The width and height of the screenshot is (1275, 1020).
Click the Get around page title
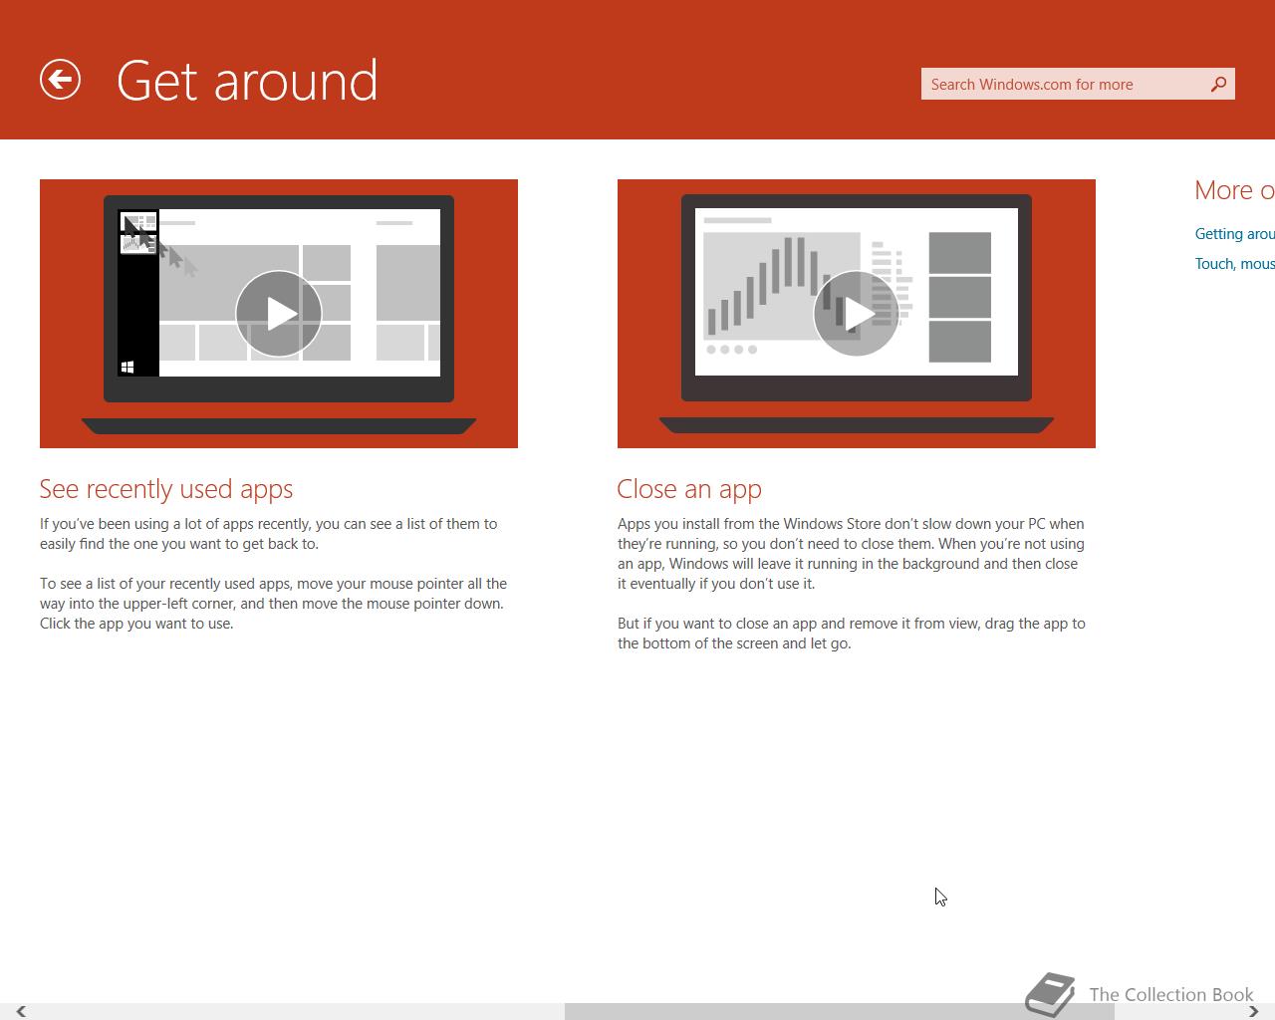pyautogui.click(x=247, y=81)
